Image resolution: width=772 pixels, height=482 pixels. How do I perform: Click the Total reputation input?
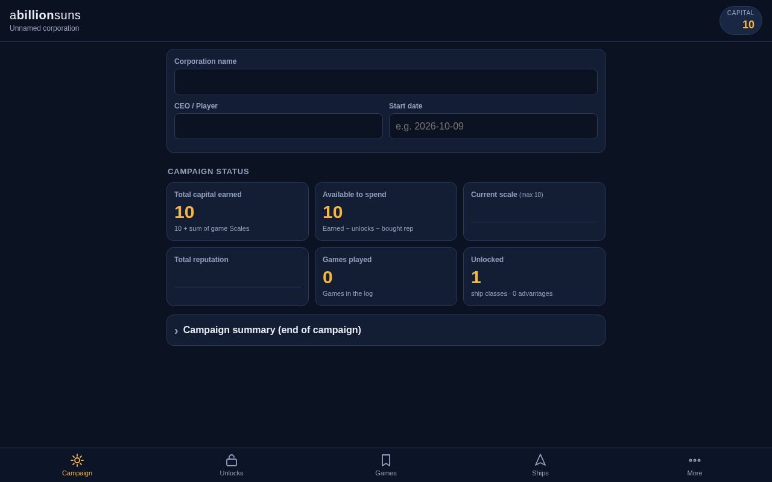pyautogui.click(x=238, y=278)
